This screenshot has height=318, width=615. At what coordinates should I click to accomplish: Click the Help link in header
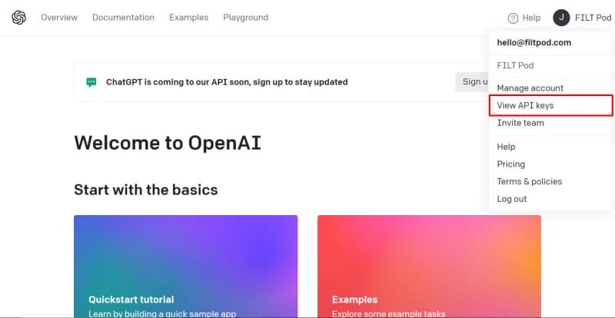531,18
